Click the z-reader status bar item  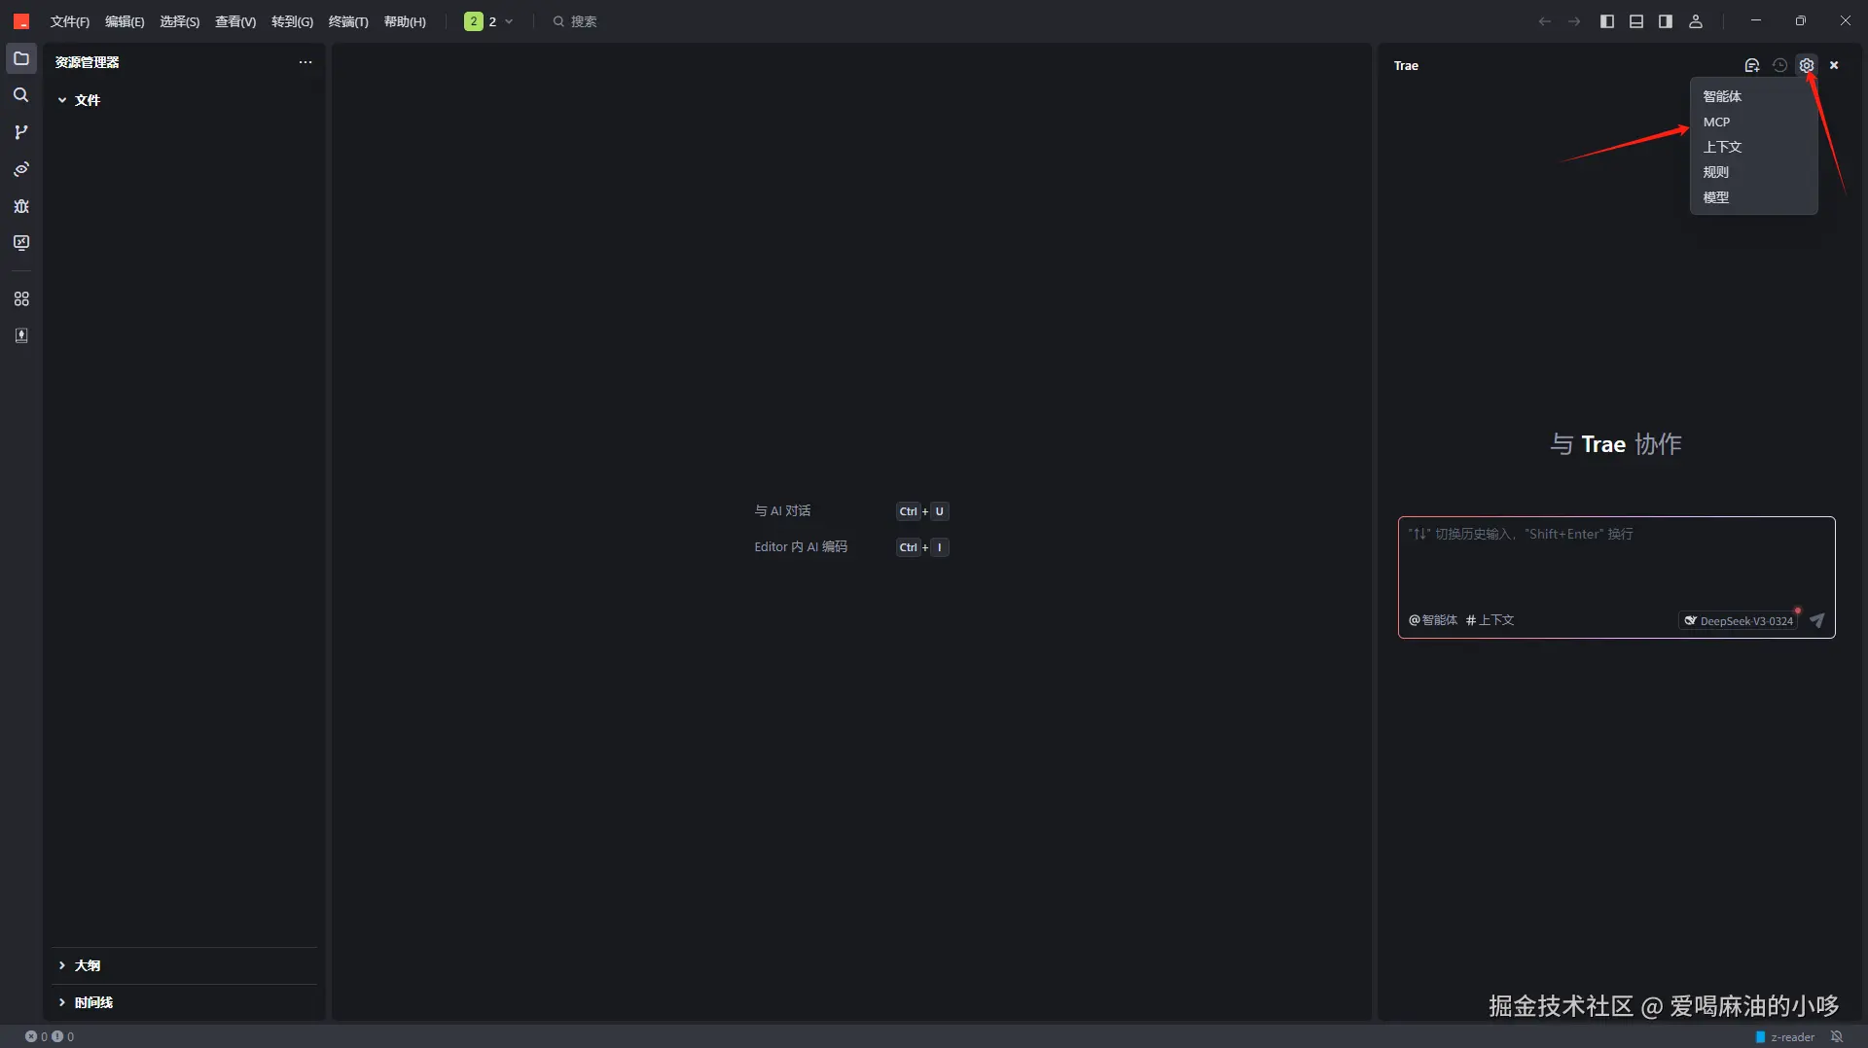coord(1785,1036)
